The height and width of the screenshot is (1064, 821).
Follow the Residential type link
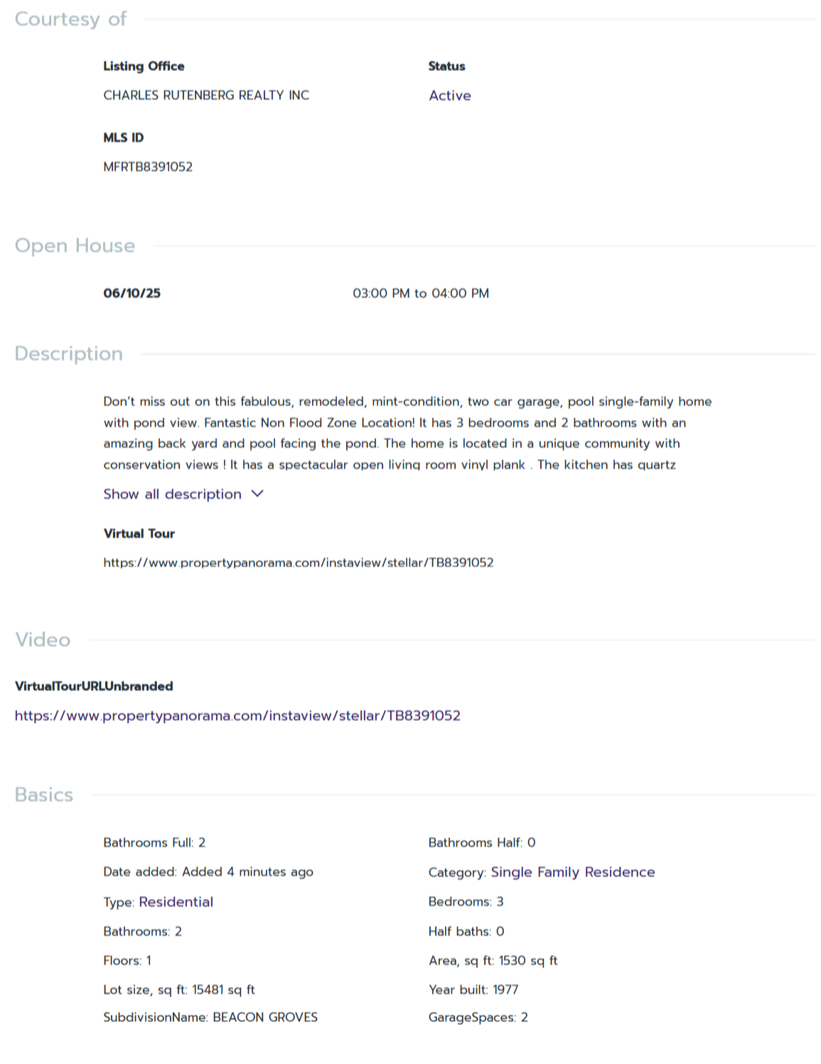pos(176,902)
